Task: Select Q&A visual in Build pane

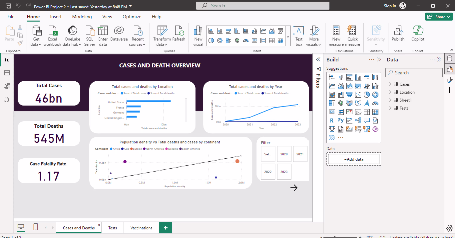Action: 367,120
